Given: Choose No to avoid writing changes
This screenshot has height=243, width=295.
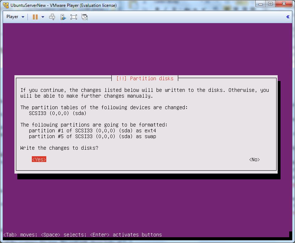Looking at the screenshot, I should tap(255, 159).
